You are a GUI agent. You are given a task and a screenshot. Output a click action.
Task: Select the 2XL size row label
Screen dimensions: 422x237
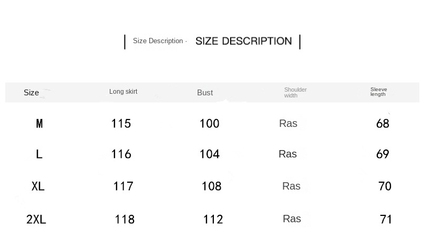pyautogui.click(x=36, y=220)
